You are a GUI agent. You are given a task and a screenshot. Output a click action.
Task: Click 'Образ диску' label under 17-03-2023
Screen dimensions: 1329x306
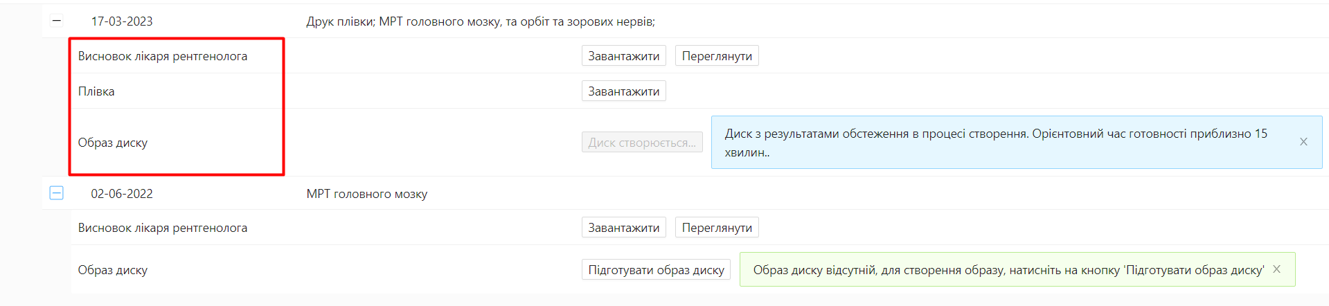(x=113, y=143)
